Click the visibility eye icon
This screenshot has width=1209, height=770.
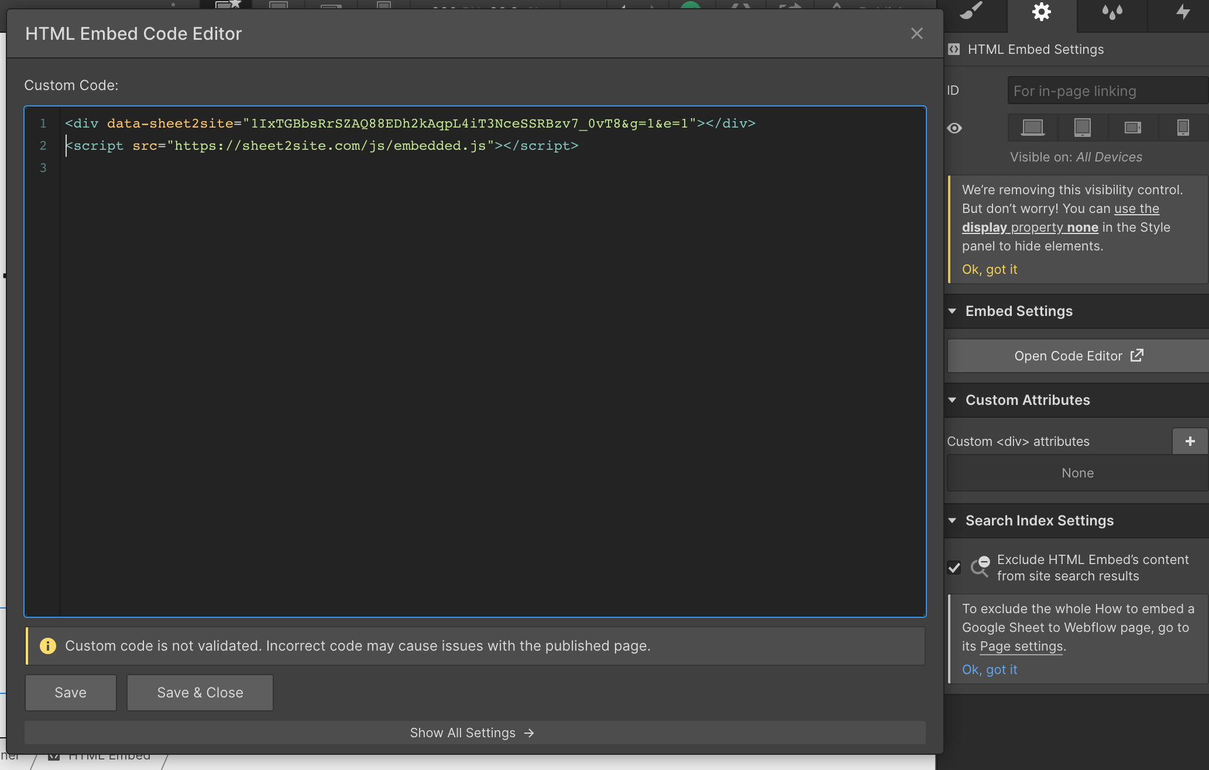pyautogui.click(x=954, y=128)
